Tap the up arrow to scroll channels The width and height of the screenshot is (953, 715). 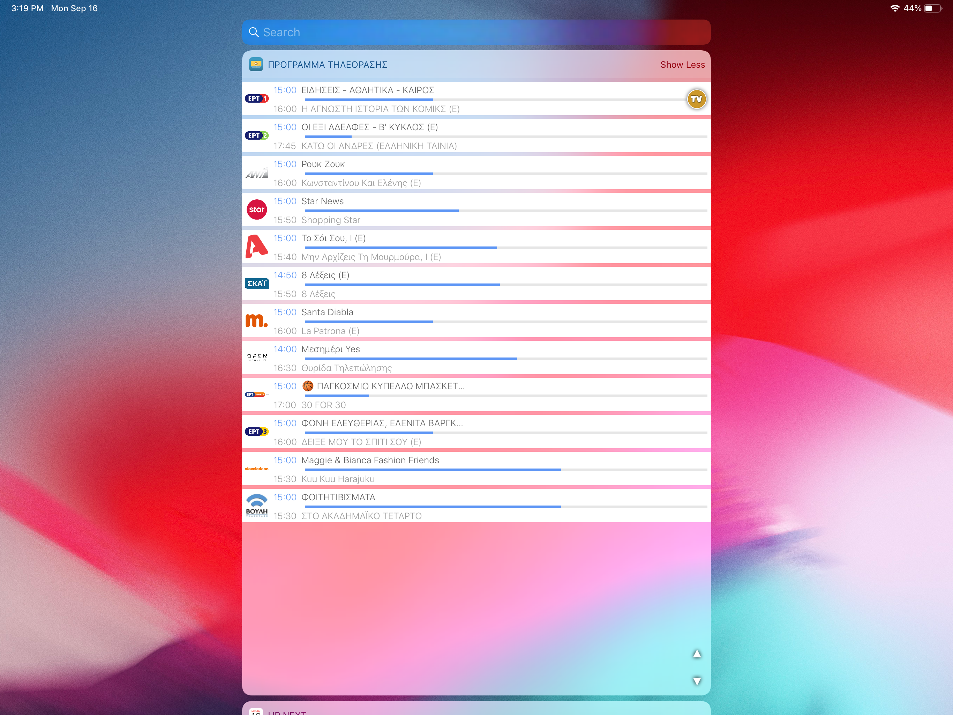tap(697, 654)
